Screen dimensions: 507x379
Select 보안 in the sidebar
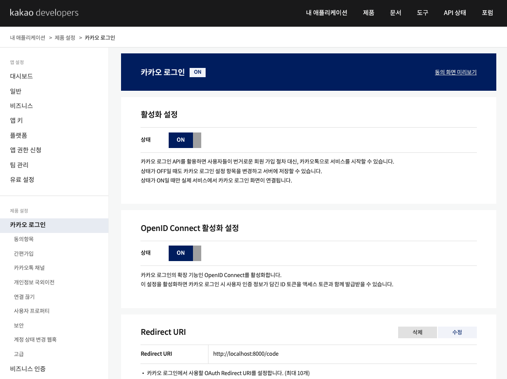point(19,325)
